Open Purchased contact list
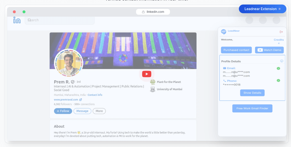 pyautogui.click(x=236, y=50)
